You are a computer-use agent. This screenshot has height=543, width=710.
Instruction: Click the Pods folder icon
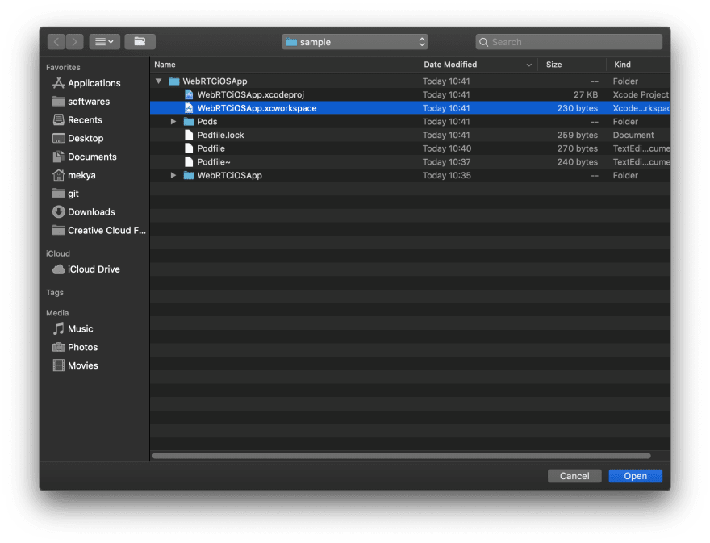(189, 121)
